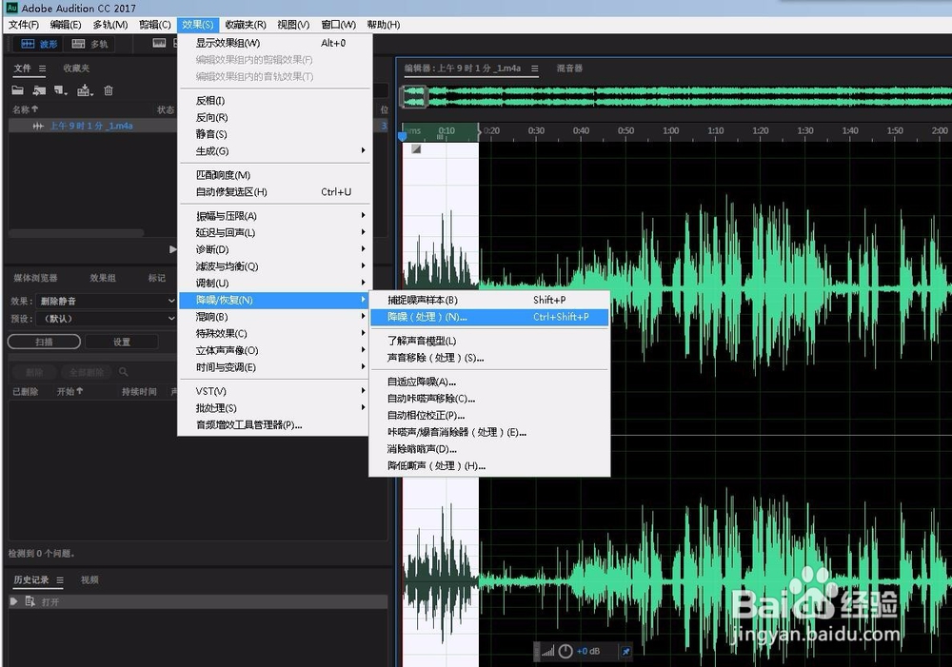Sort files by 名称 column header
Viewport: 952px width, 667px height.
tap(25, 109)
